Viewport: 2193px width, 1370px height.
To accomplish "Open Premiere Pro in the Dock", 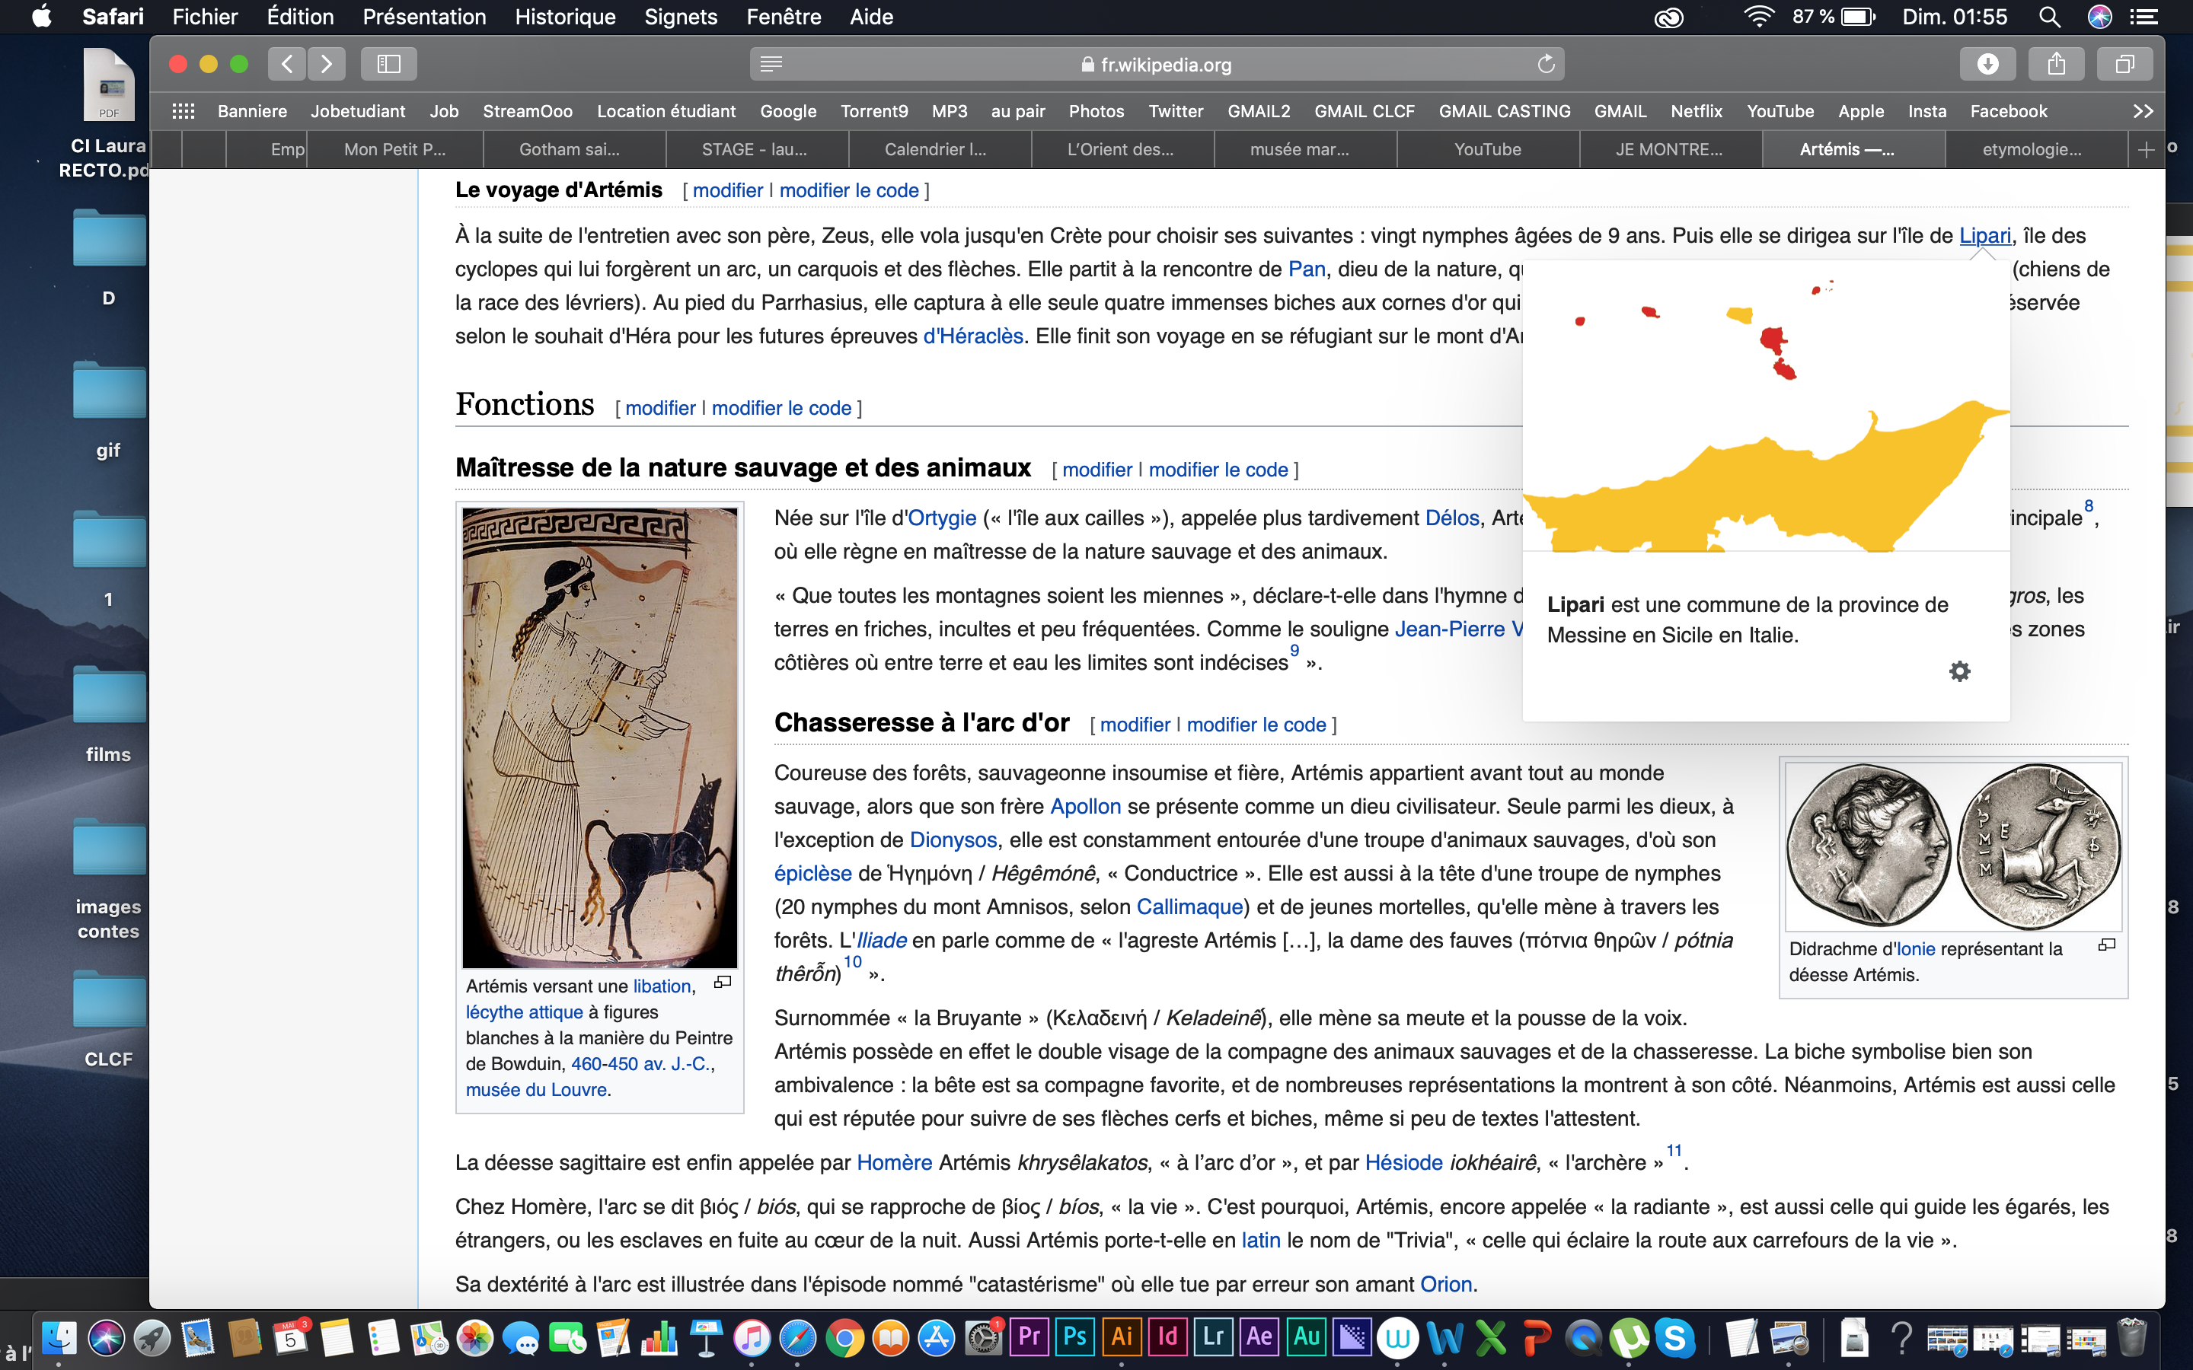I will click(x=1029, y=1338).
